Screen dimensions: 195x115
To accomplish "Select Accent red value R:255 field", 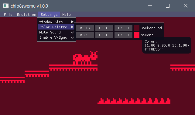I will 85,35.
